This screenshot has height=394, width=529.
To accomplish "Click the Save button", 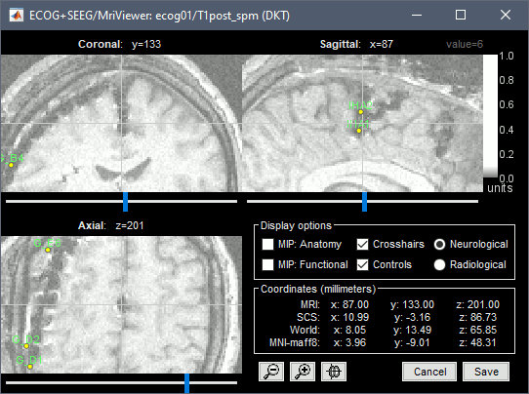I will coord(486,372).
